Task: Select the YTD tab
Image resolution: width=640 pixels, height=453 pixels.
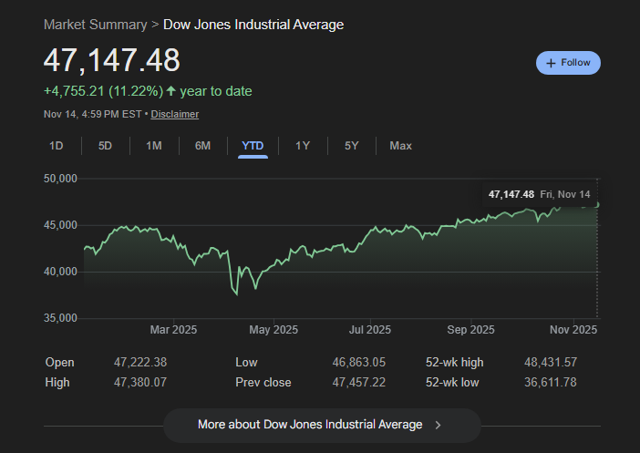Action: point(253,146)
